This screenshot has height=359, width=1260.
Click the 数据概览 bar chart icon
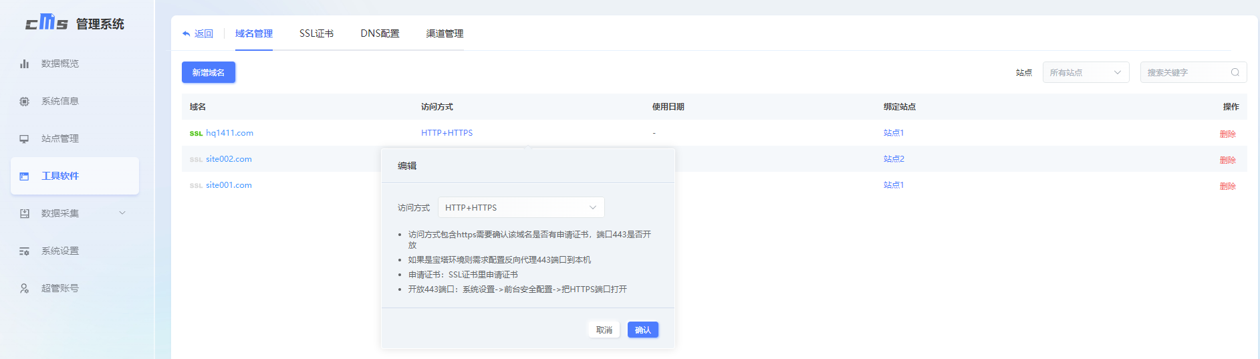(24, 64)
